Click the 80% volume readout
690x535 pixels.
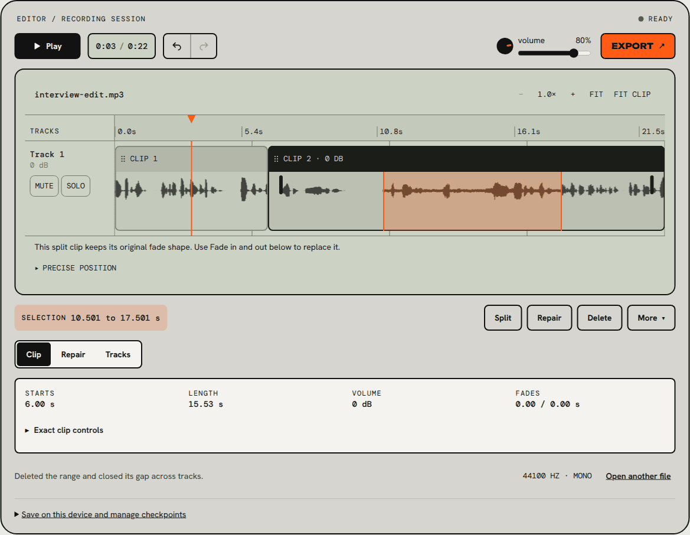tap(583, 41)
